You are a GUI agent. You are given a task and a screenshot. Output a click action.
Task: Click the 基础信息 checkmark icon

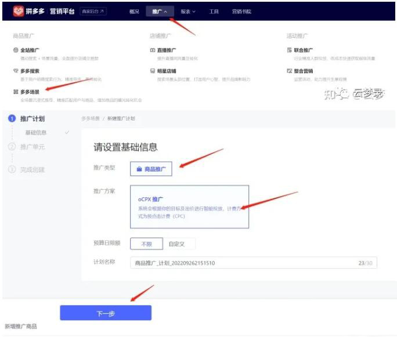[x=67, y=132]
